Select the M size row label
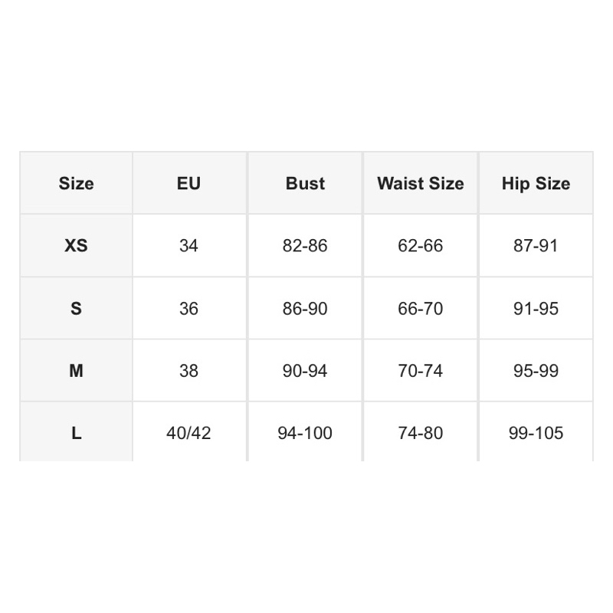The image size is (613, 613). pos(76,371)
